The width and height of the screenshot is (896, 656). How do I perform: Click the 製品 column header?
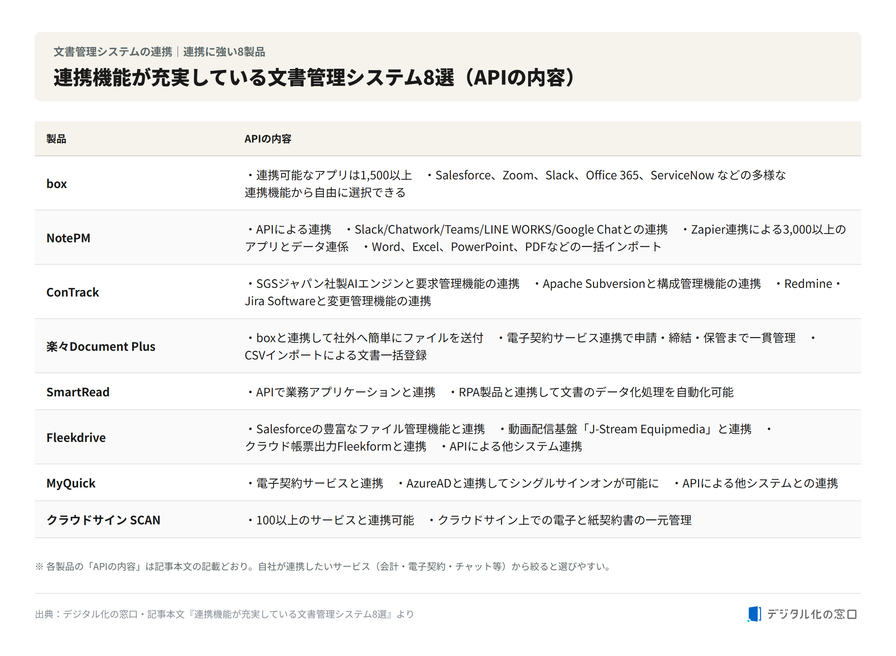coord(56,139)
